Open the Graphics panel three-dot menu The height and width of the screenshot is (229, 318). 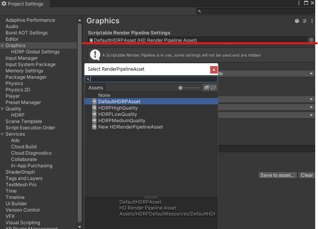tap(312, 21)
